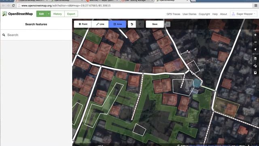Click the Edit button
The width and height of the screenshot is (259, 146).
coord(41,14)
